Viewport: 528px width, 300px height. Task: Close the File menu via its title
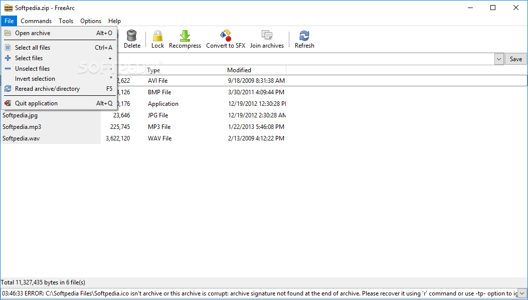click(9, 21)
